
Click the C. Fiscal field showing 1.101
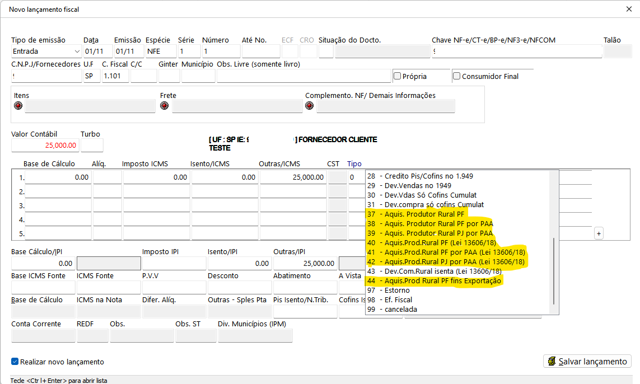click(x=115, y=76)
